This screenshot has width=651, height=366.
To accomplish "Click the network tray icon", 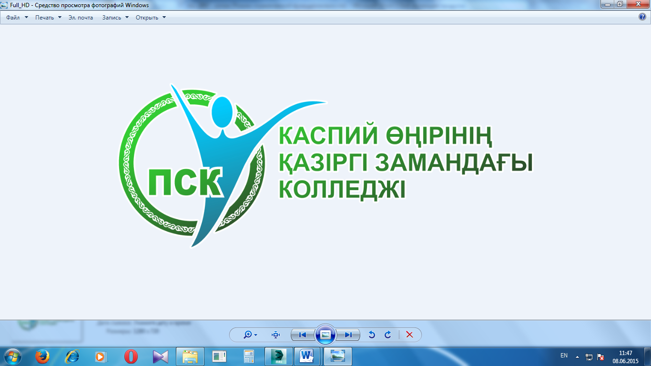I will (x=589, y=356).
